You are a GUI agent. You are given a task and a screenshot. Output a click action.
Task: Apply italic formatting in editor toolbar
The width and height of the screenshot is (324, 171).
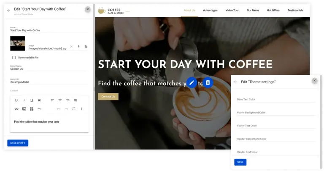24,100
